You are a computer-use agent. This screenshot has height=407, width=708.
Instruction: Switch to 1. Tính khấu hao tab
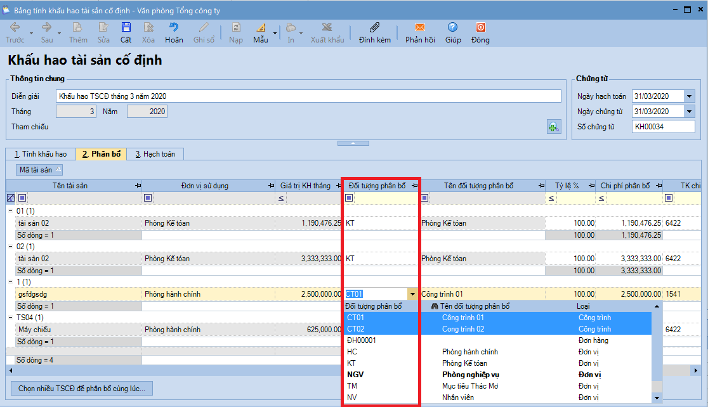point(41,154)
